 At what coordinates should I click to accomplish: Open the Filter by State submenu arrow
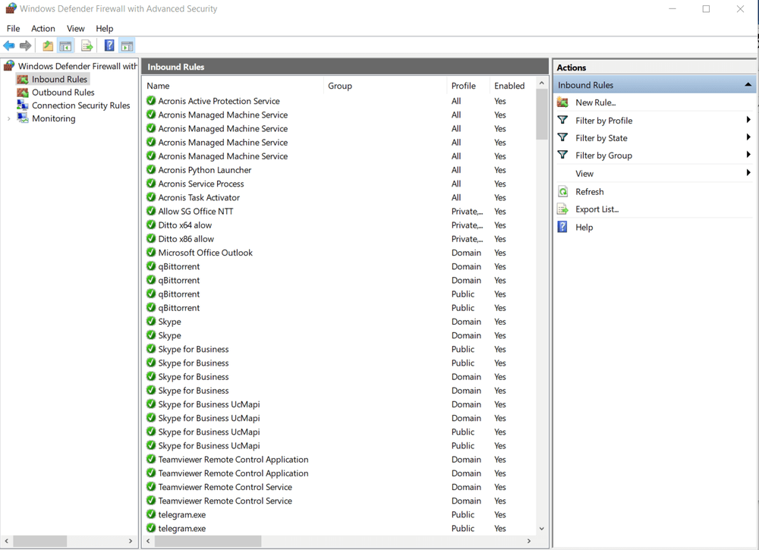click(748, 137)
